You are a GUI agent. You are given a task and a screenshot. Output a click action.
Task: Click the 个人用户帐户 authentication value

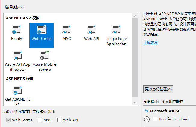pos(173,101)
